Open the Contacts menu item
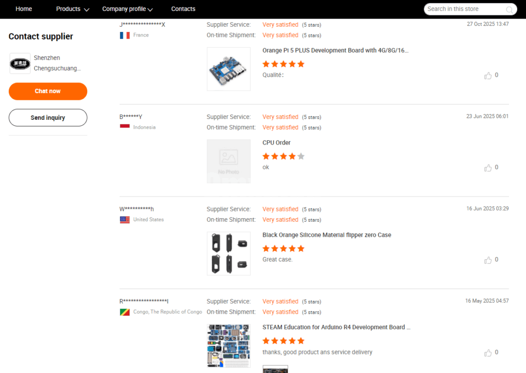 point(183,9)
